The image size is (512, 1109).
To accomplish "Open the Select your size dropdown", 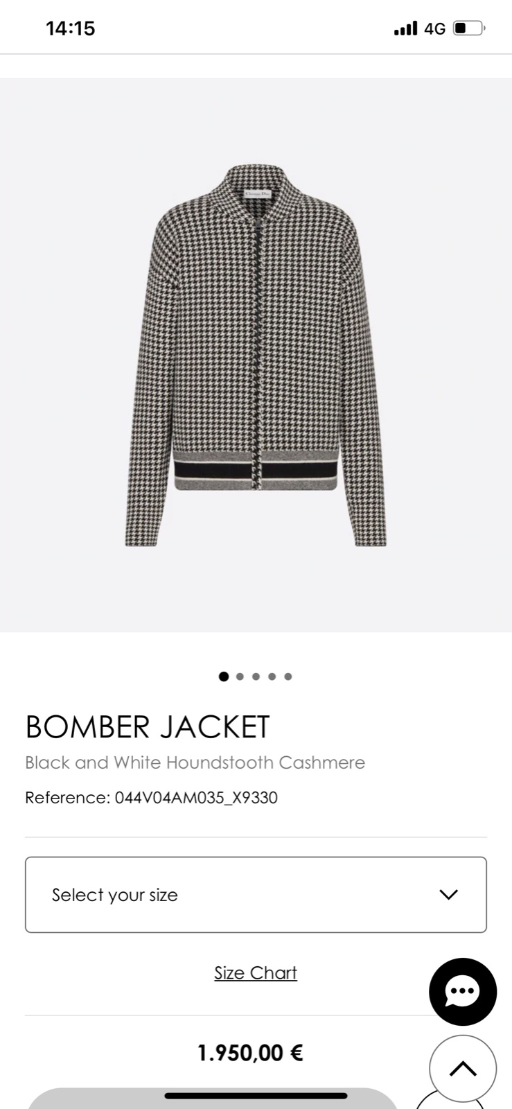I will coord(256,895).
